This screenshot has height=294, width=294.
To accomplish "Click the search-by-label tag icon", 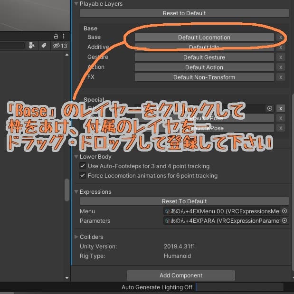I will tap(44, 46).
